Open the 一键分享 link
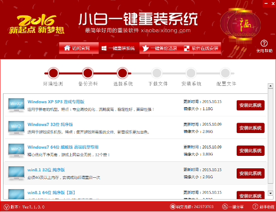 pyautogui.click(x=236, y=207)
